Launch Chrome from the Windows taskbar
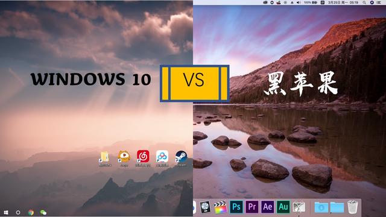Image resolution: width=386 pixels, height=217 pixels. click(31, 212)
